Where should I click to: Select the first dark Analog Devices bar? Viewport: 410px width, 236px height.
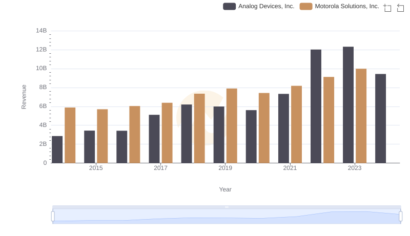pos(57,149)
